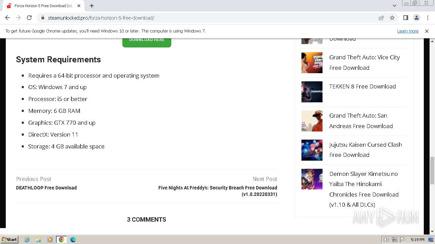This screenshot has height=244, width=435.
Task: Open the volume control in system tray
Action: click(x=386, y=240)
